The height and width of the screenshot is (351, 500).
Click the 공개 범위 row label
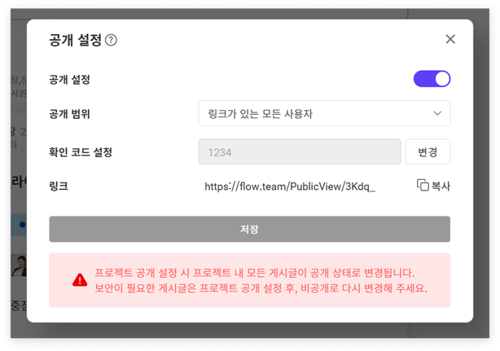[x=69, y=113]
